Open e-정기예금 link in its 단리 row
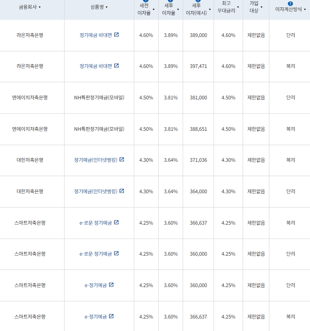Image resolution: width=310 pixels, height=331 pixels. [x=95, y=285]
